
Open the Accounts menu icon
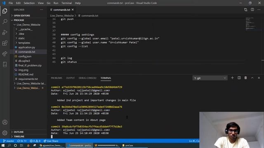point(5,122)
